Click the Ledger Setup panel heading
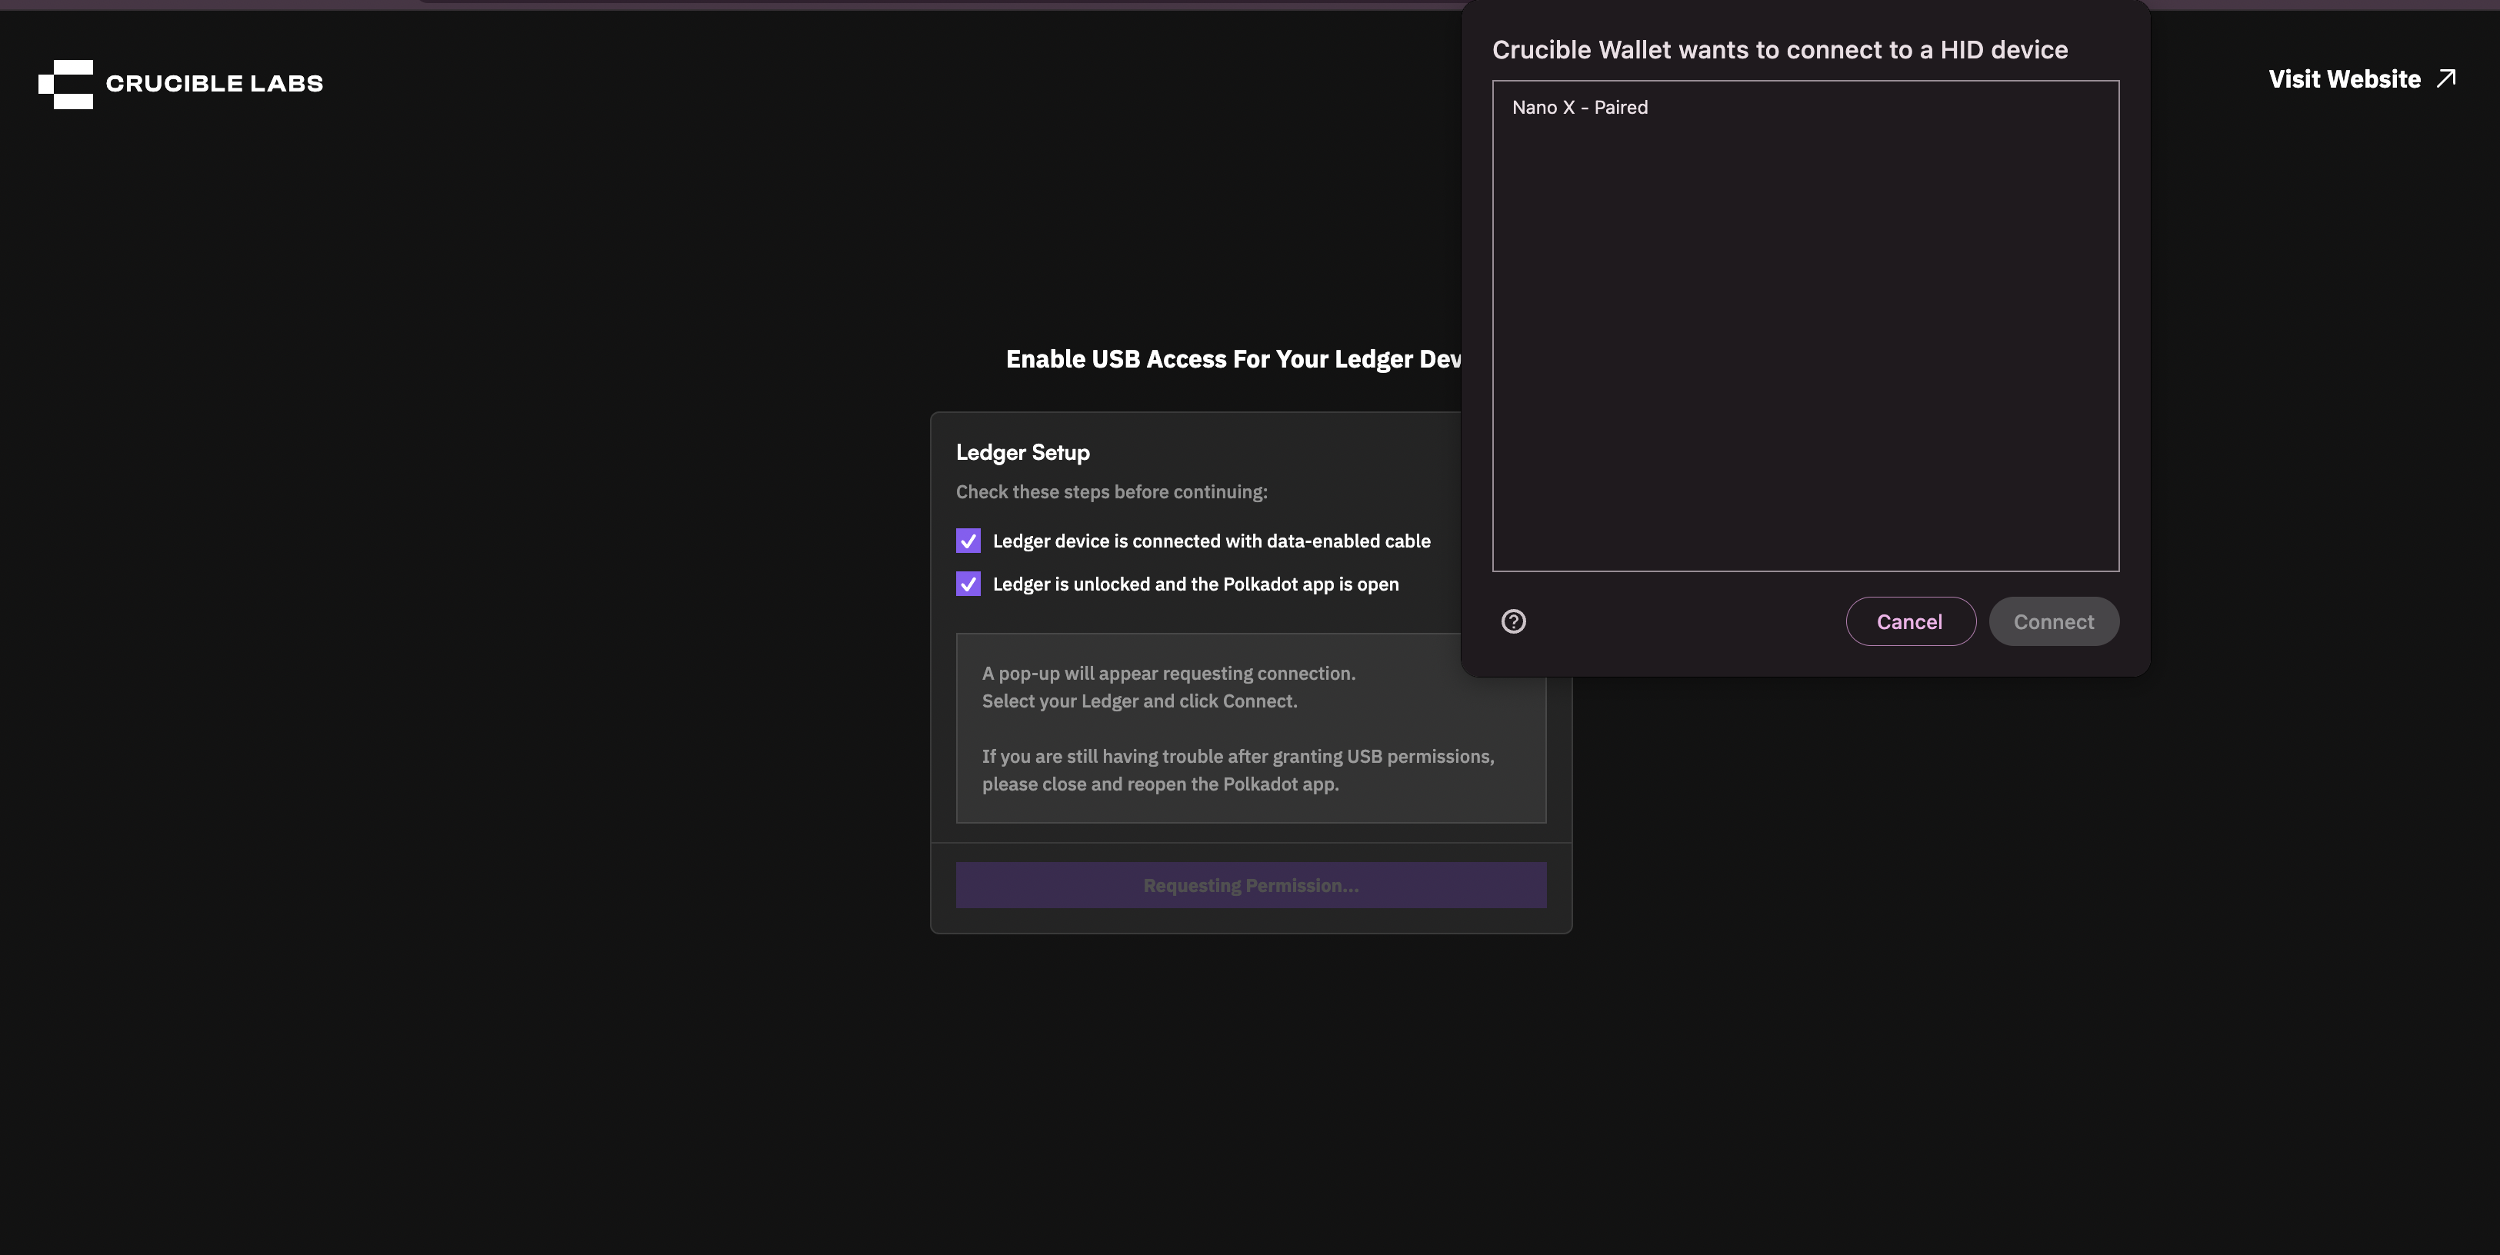The height and width of the screenshot is (1255, 2500). point(1022,451)
